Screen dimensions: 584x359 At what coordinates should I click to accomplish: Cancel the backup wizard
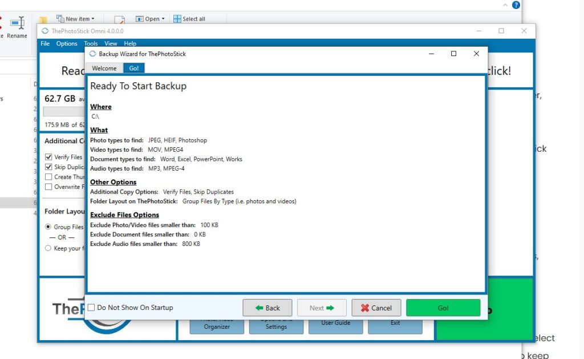376,308
